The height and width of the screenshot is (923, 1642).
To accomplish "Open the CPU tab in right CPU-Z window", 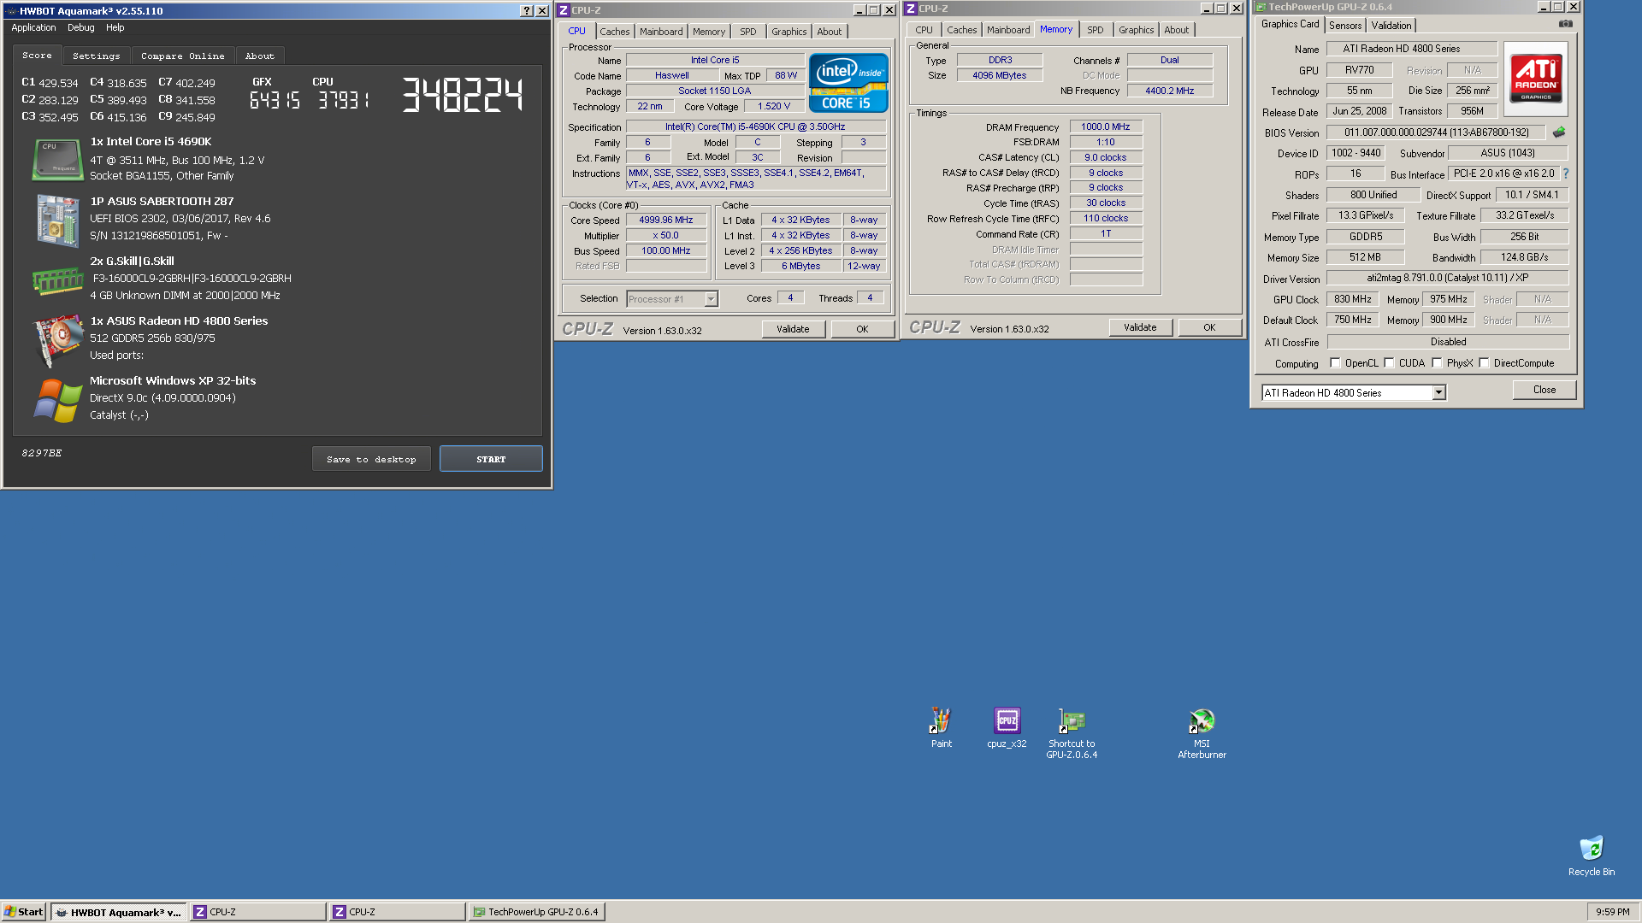I will tap(924, 30).
